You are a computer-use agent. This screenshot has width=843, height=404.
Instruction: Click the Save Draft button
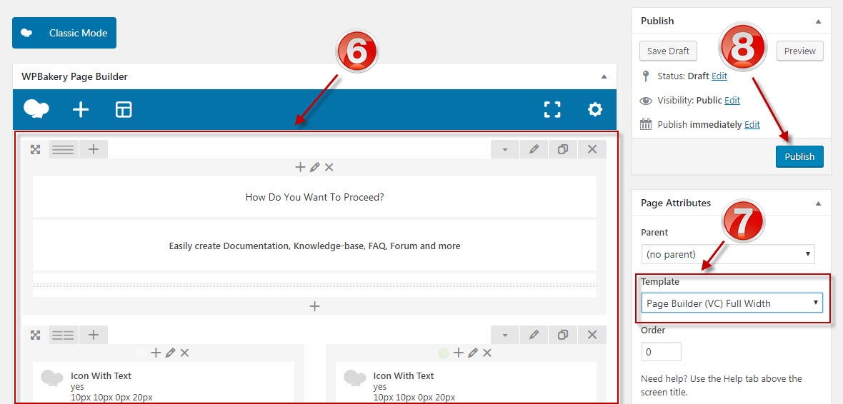(x=668, y=51)
